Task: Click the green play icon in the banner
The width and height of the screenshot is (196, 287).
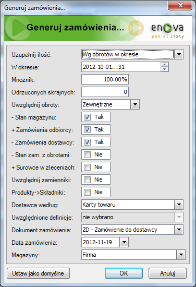Action: point(17,28)
